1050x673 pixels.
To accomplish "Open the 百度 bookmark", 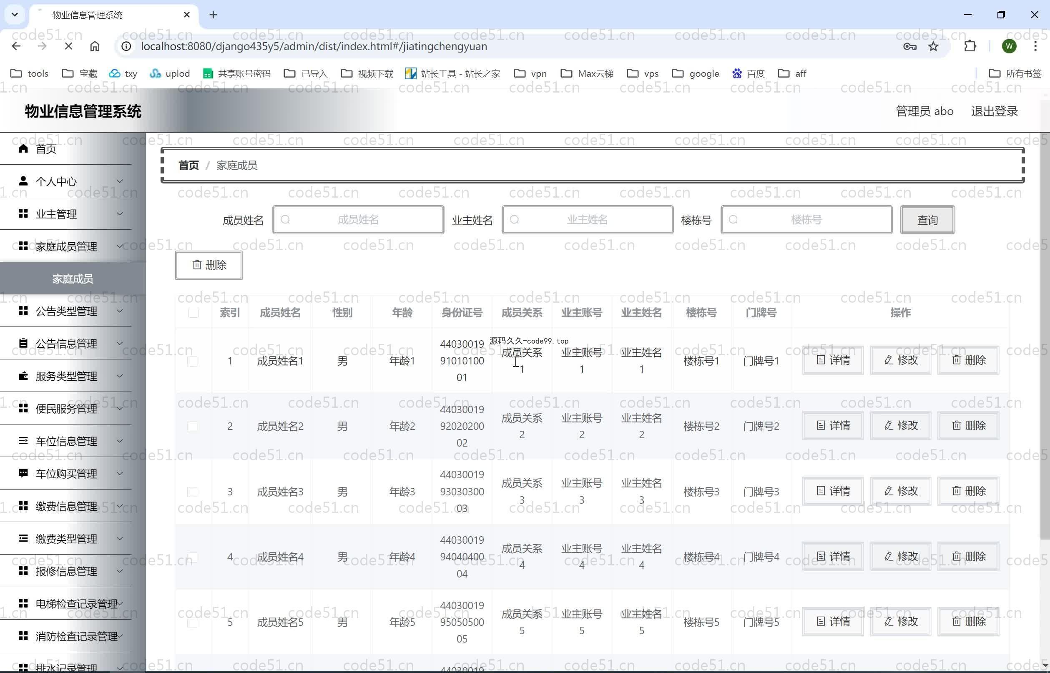I will [x=749, y=73].
